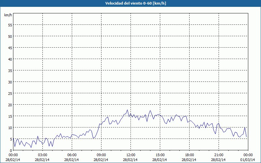Select the 0 value on the y-axis

[11, 151]
